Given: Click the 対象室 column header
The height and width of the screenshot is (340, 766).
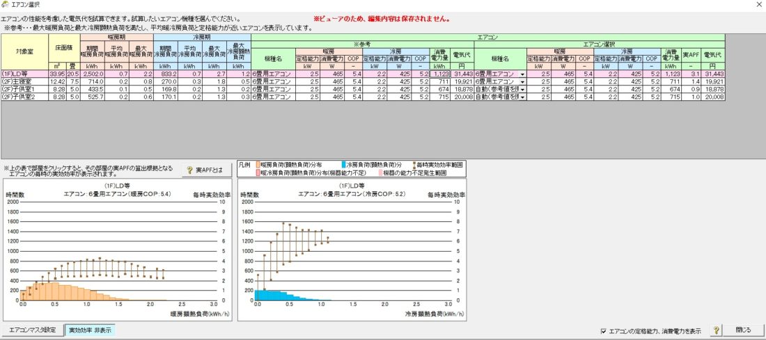Looking at the screenshot, I should coord(25,51).
